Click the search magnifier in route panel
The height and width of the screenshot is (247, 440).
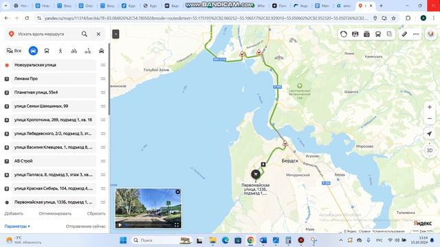[x=84, y=34]
